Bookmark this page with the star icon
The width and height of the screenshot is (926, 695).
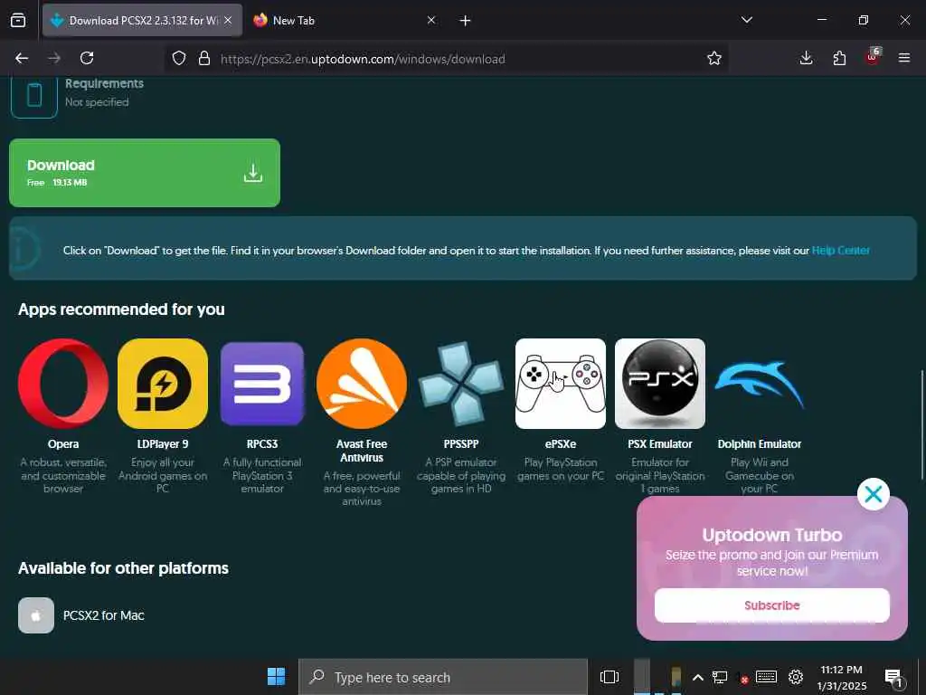[x=714, y=58]
